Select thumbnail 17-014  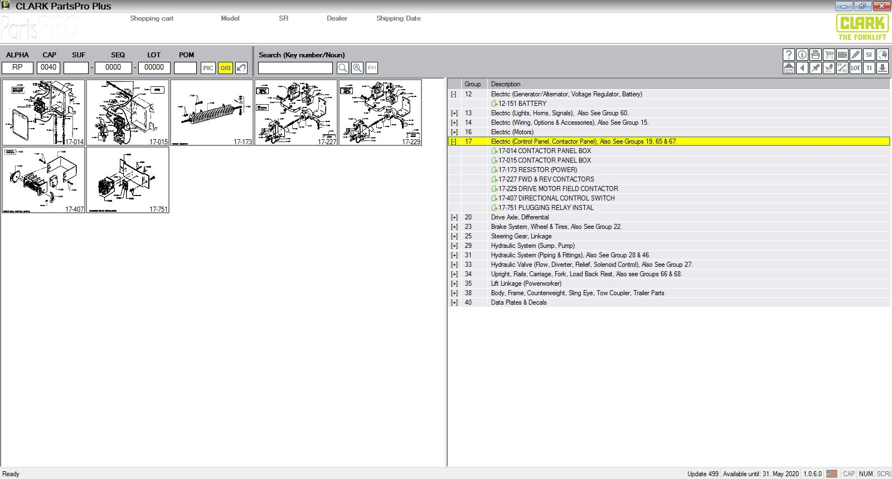pos(43,113)
